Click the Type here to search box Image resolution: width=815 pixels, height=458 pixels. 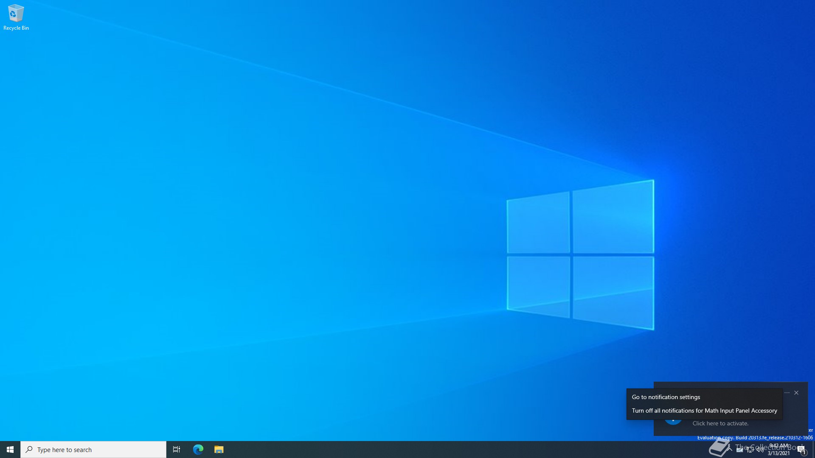tap(93, 450)
